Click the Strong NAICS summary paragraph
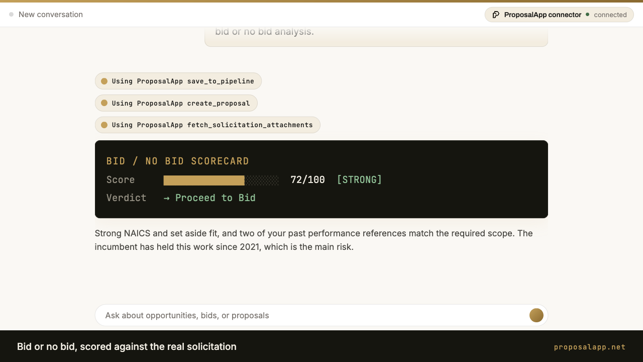The width and height of the screenshot is (643, 362). pos(314,240)
